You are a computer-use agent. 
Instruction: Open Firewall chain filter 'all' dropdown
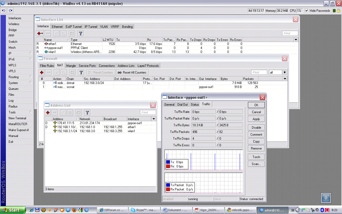click(285, 72)
